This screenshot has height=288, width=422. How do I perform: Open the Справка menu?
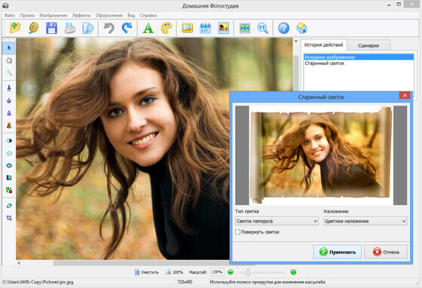pos(148,15)
